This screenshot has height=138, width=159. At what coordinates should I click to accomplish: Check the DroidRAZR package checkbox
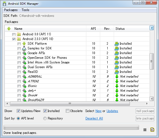[19, 100]
